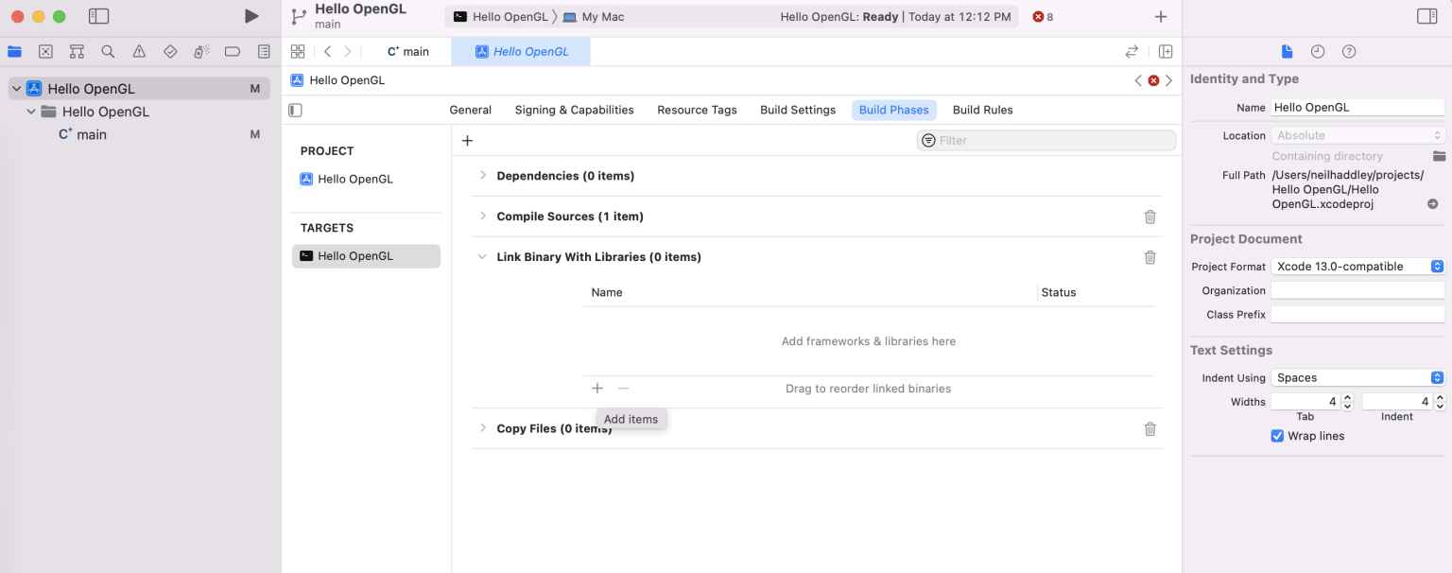Delete the Link Binary With Libraries phase
Image resolution: width=1452 pixels, height=573 pixels.
1150,257
